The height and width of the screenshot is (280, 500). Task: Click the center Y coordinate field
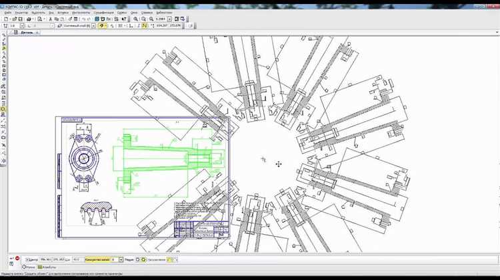[x=59, y=259]
